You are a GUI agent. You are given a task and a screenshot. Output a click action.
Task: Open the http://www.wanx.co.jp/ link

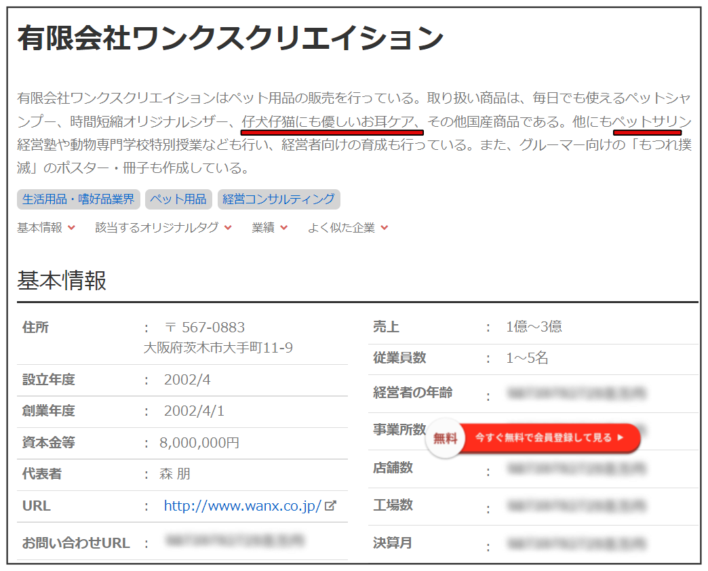(x=243, y=505)
